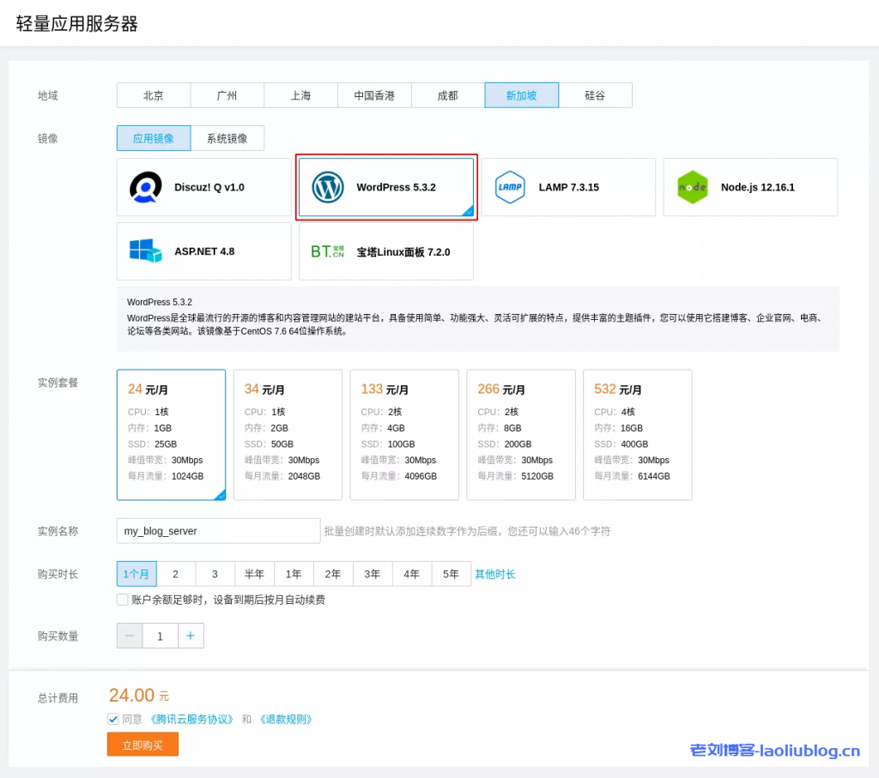Choose the Node.js green hexagon icon
The height and width of the screenshot is (778, 879).
[692, 187]
